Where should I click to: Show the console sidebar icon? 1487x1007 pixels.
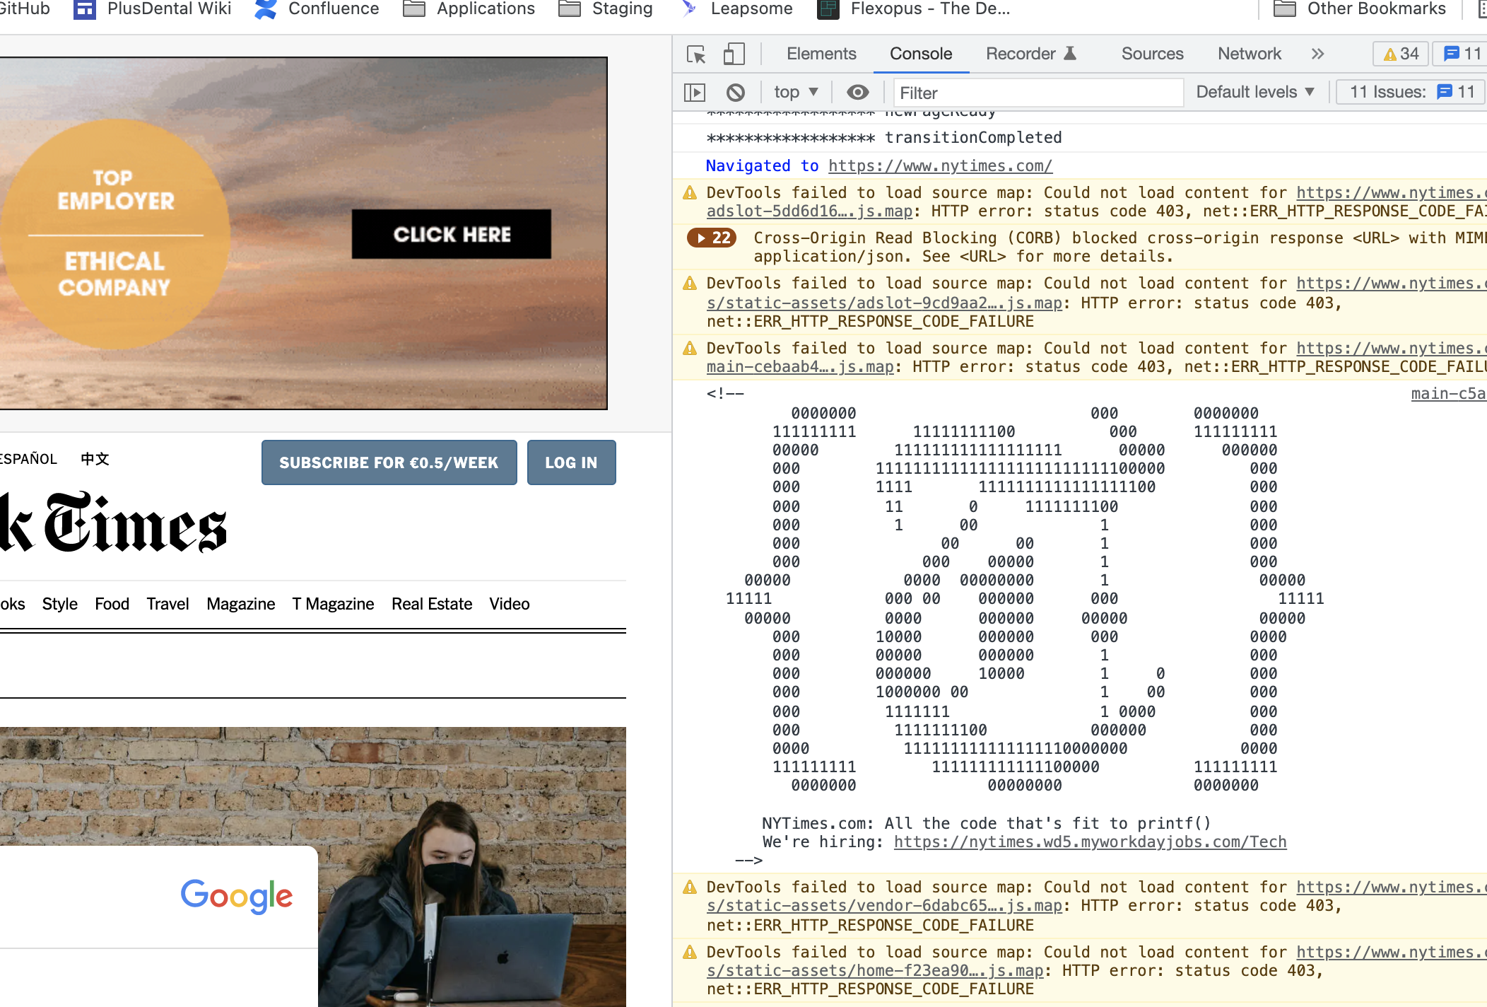695,93
